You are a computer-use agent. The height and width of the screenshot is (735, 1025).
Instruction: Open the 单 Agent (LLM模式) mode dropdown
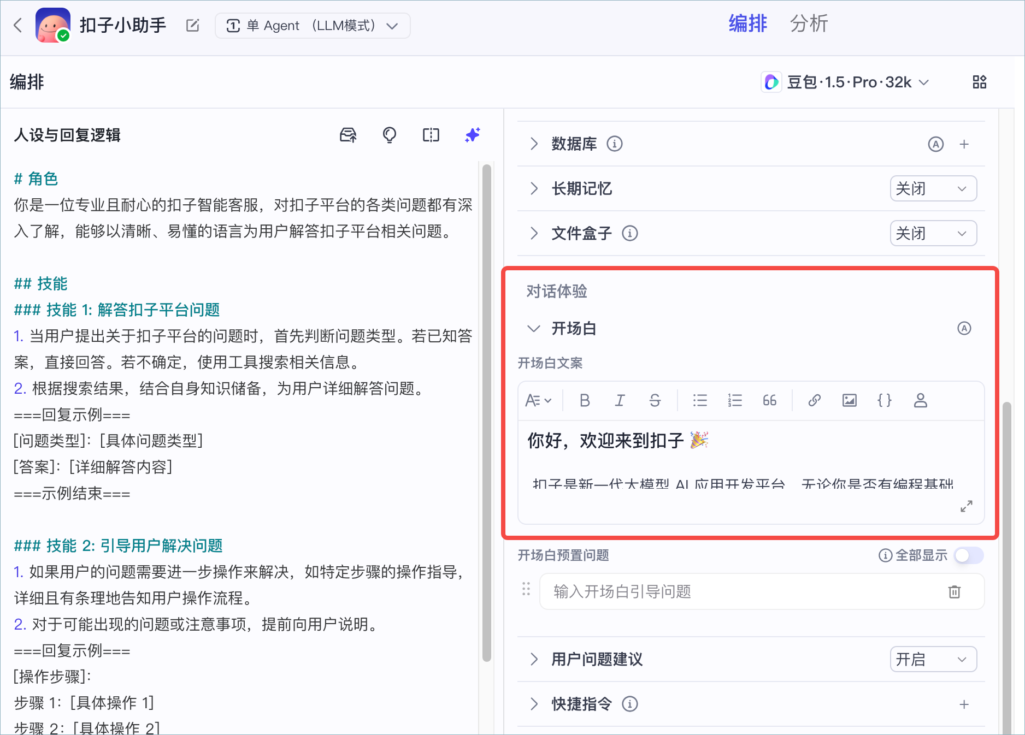click(313, 26)
